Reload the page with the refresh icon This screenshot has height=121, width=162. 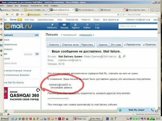tap(17, 15)
